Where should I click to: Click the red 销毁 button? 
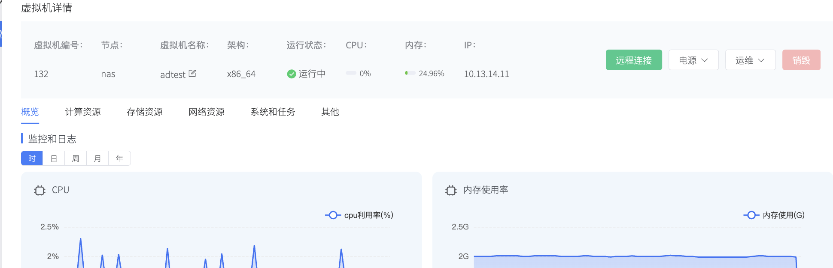pos(801,60)
